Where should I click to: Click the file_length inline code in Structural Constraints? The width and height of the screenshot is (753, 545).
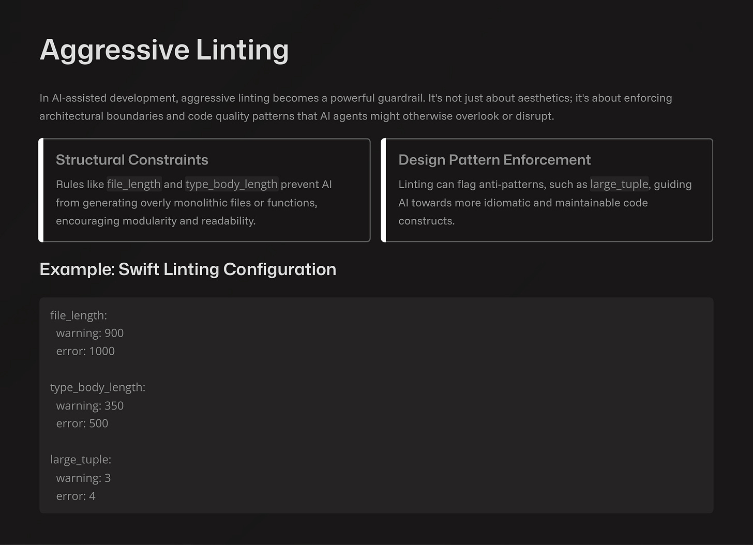134,185
